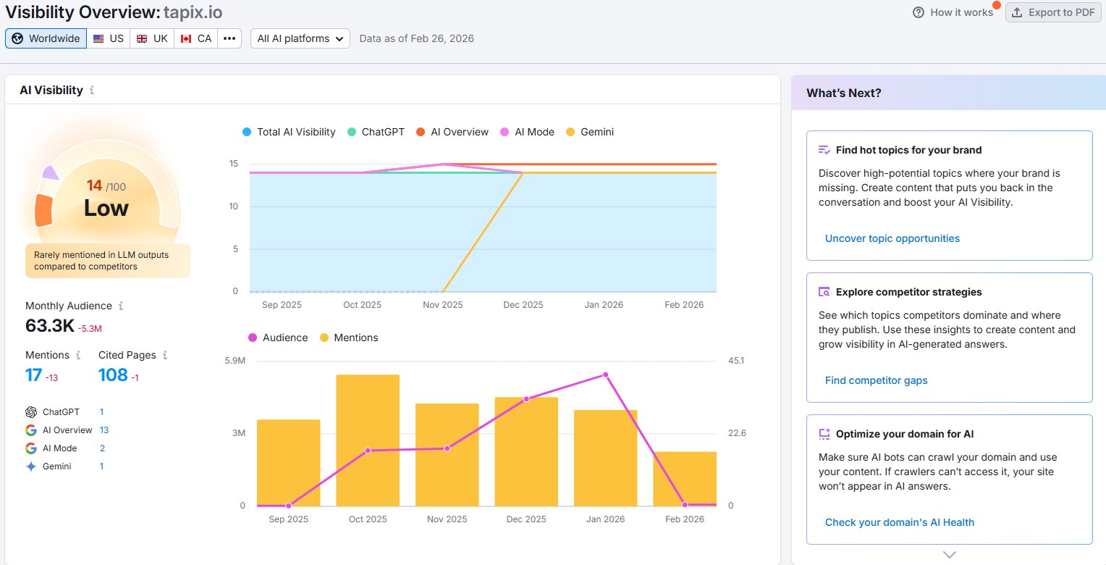Select the CA region tab
Screen dimensions: 1106x565
tap(196, 38)
